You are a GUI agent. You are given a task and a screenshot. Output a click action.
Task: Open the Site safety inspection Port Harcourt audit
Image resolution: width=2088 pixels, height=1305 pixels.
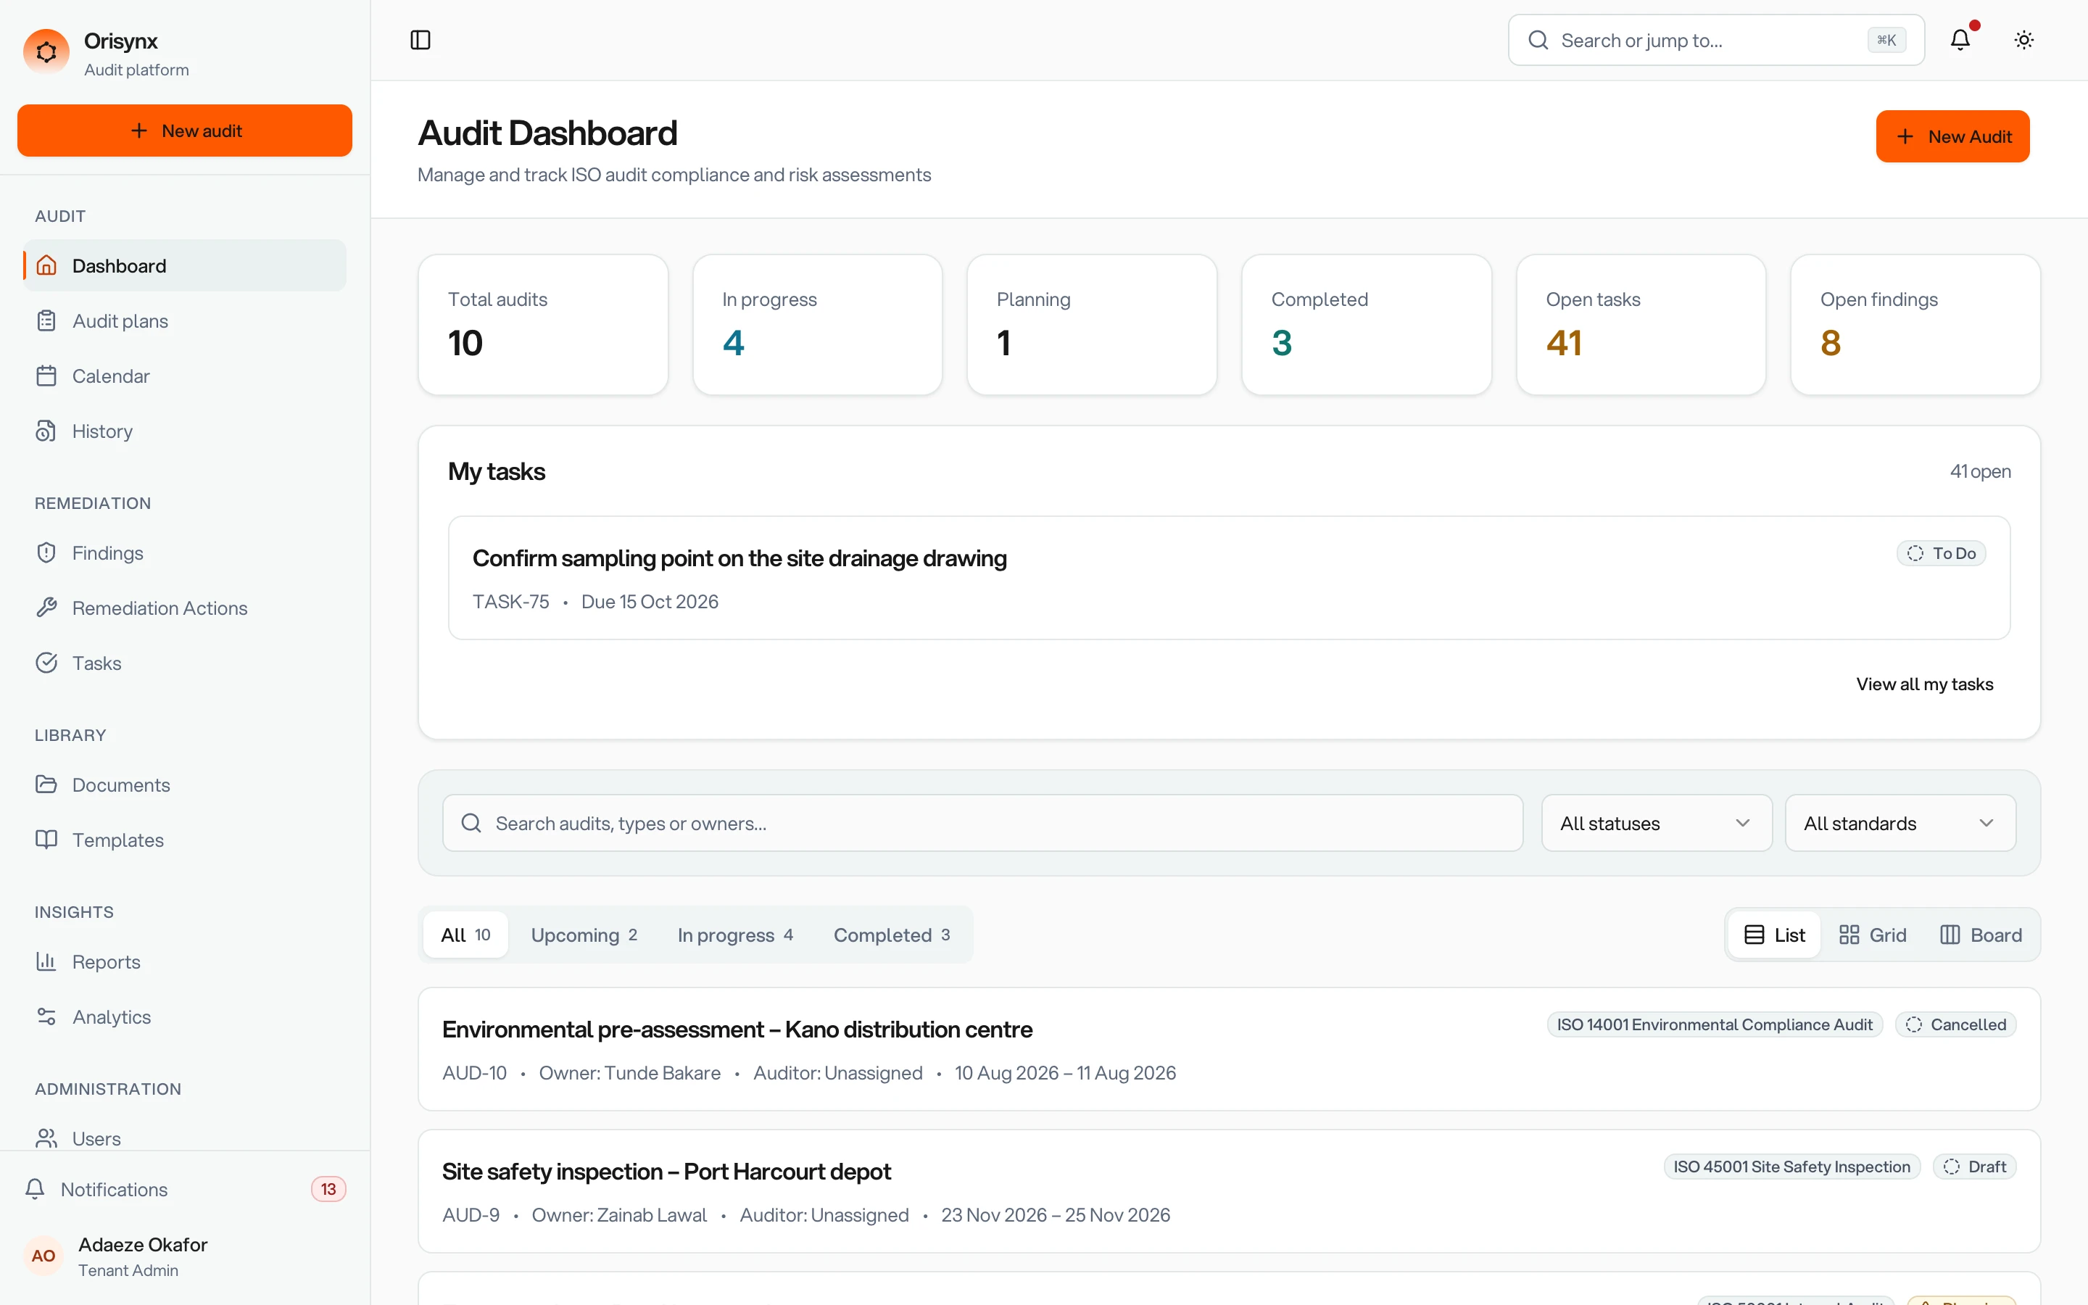[x=1229, y=1191]
